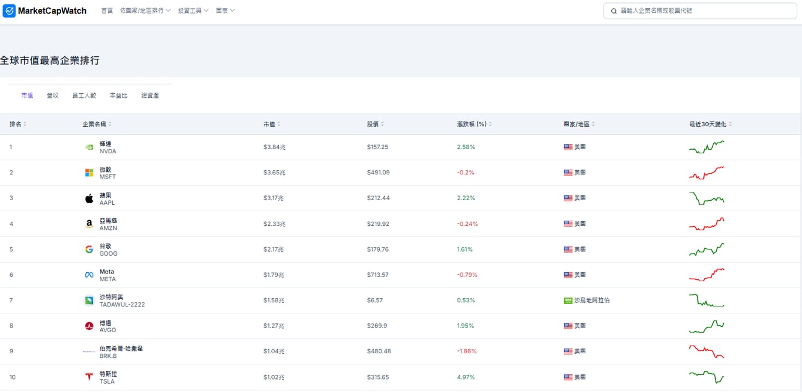Sort by 股價 column header
Screen dimensions: 802x392
375,124
